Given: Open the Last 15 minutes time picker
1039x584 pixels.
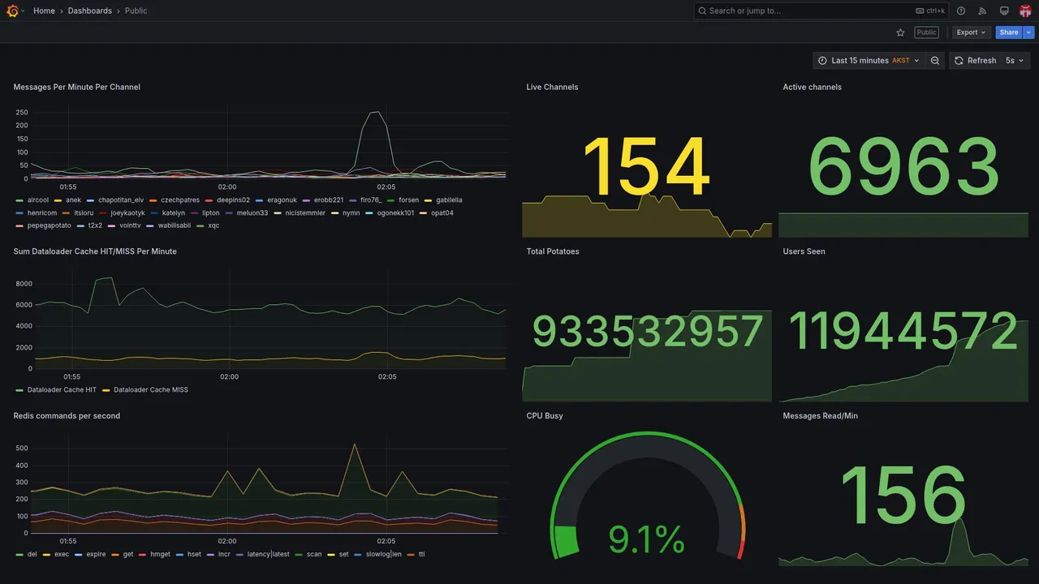Looking at the screenshot, I should (869, 61).
